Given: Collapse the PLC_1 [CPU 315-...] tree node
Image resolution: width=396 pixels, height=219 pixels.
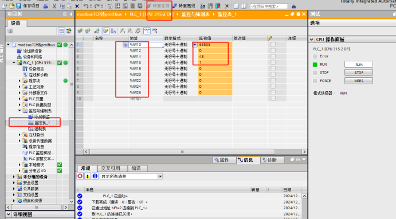Looking at the screenshot, I should [x=14, y=62].
